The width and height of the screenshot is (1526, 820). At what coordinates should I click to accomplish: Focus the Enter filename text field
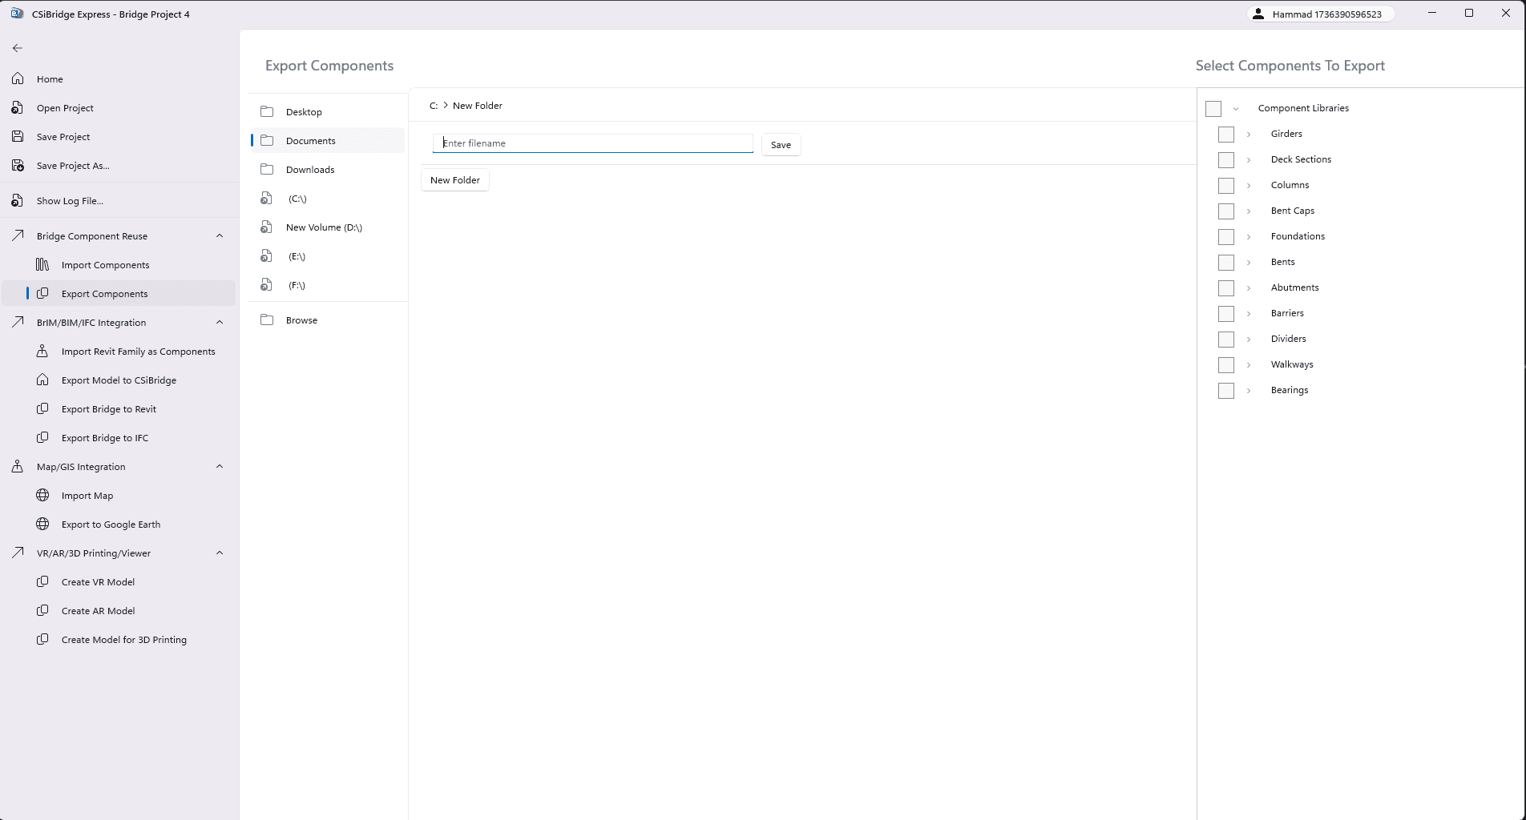(x=592, y=143)
